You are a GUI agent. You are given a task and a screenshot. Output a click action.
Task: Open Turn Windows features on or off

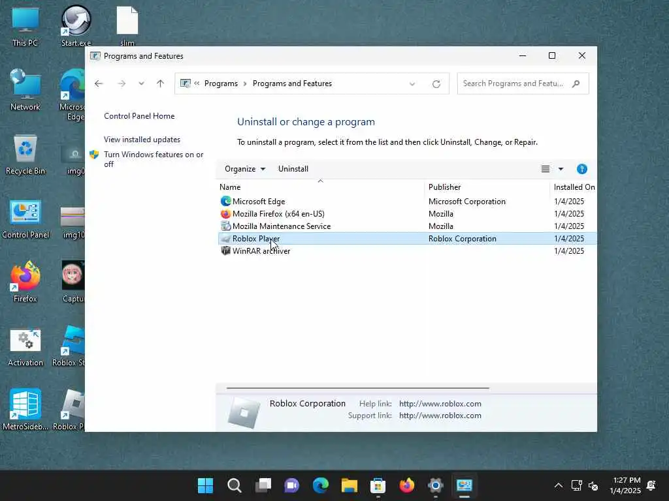point(153,159)
